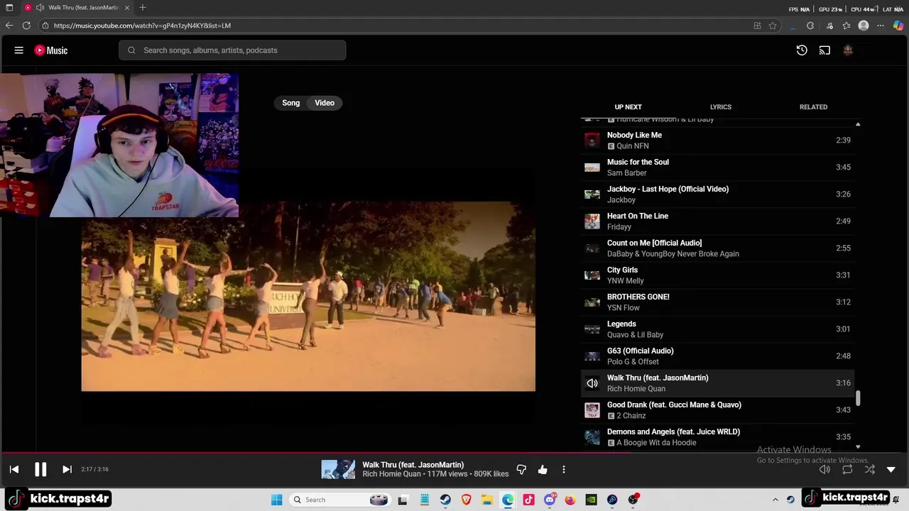Click the browser address bar URL
Screen dimensions: 909x511
point(142,26)
